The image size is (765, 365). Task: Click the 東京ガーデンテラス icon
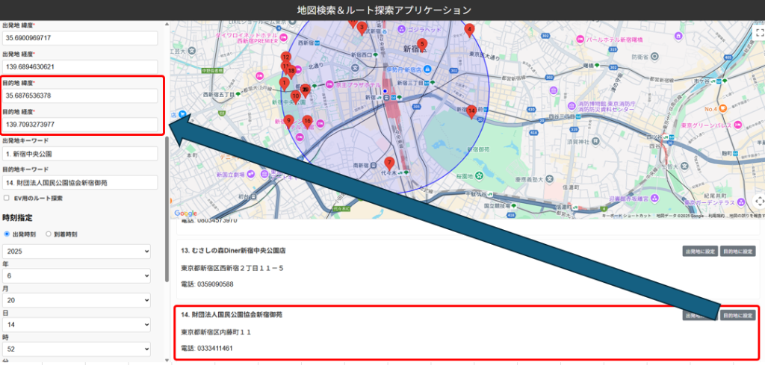742,202
